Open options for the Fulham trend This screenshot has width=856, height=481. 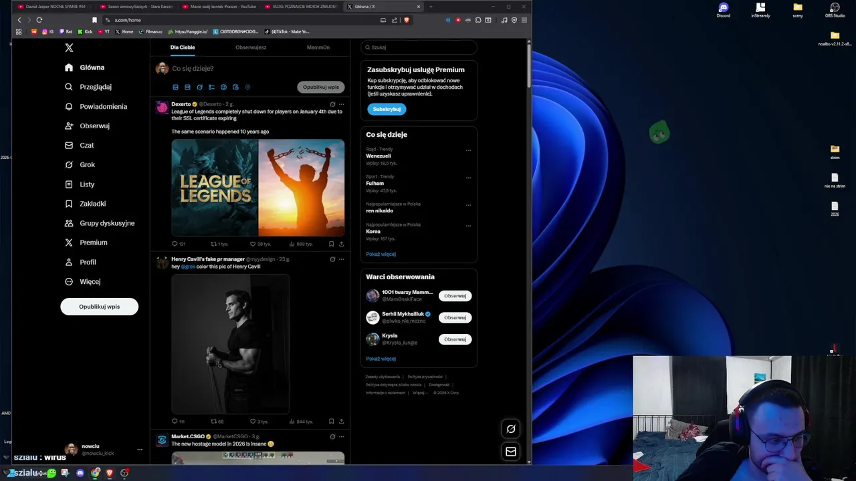coord(468,178)
